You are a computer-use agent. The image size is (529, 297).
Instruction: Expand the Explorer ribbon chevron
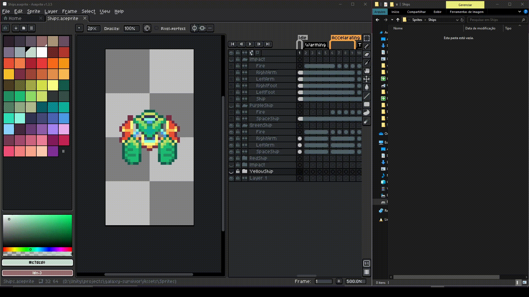point(520,12)
